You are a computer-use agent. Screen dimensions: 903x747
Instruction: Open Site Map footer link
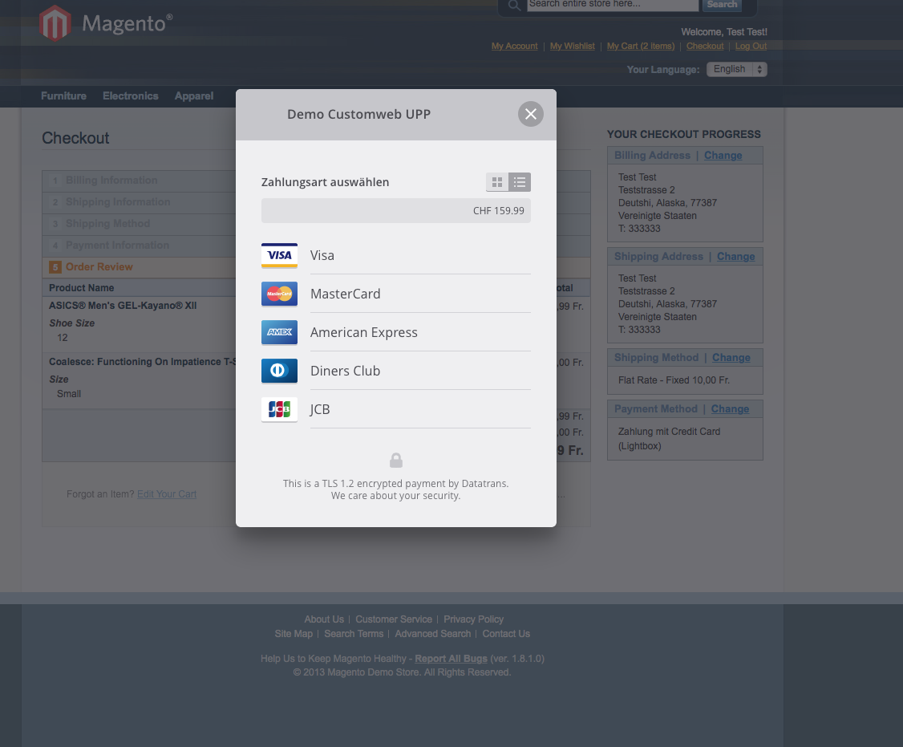(x=294, y=633)
